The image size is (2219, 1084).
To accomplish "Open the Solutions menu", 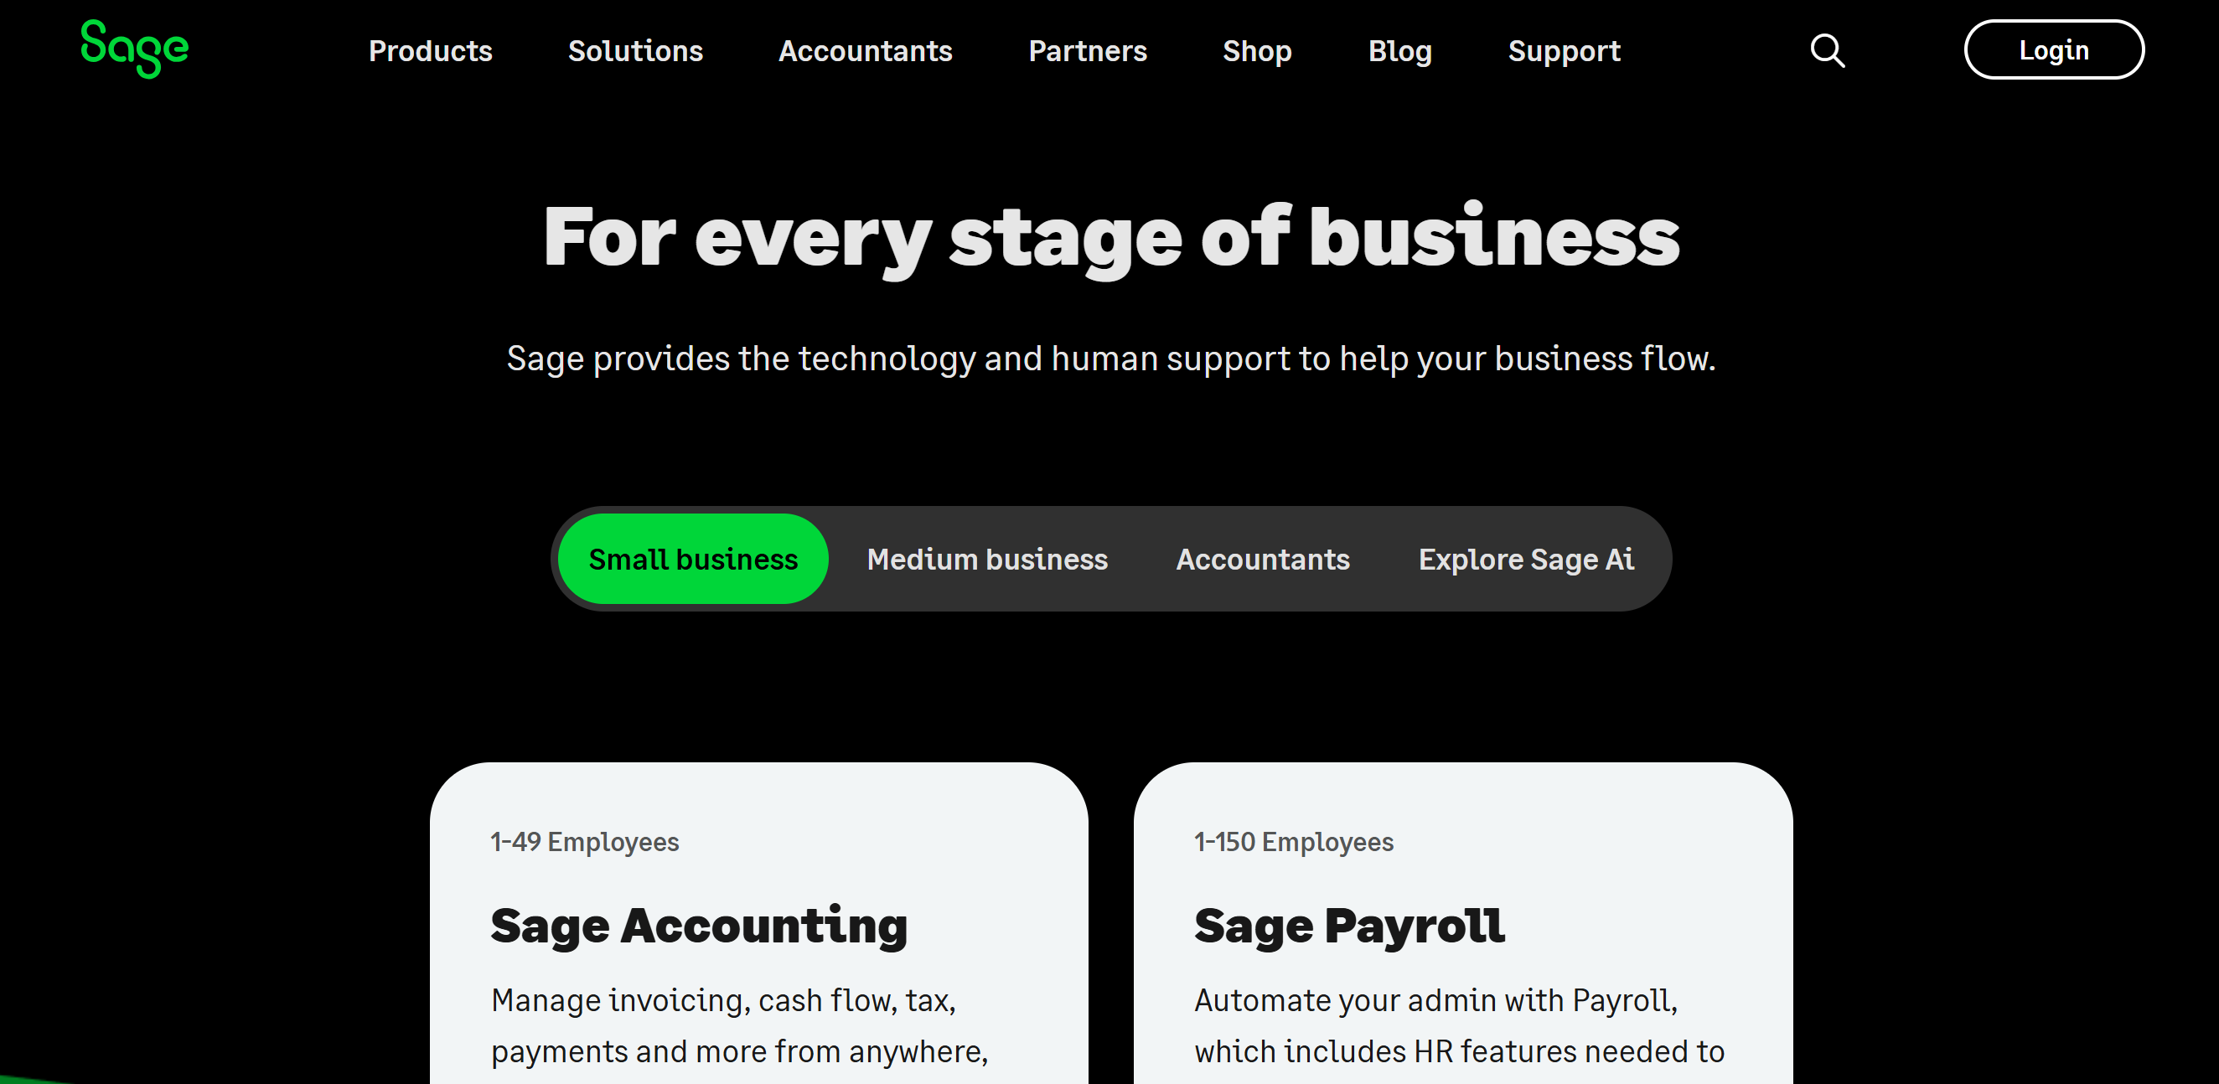I will click(636, 51).
